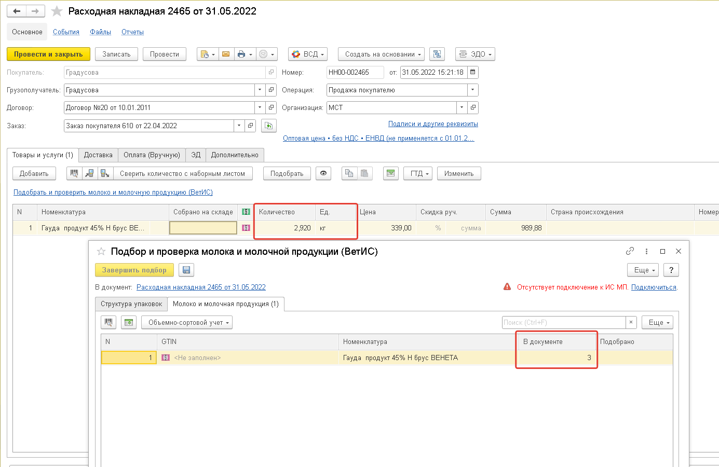Go back using the left arrow button
This screenshot has width=719, height=467.
[17, 11]
